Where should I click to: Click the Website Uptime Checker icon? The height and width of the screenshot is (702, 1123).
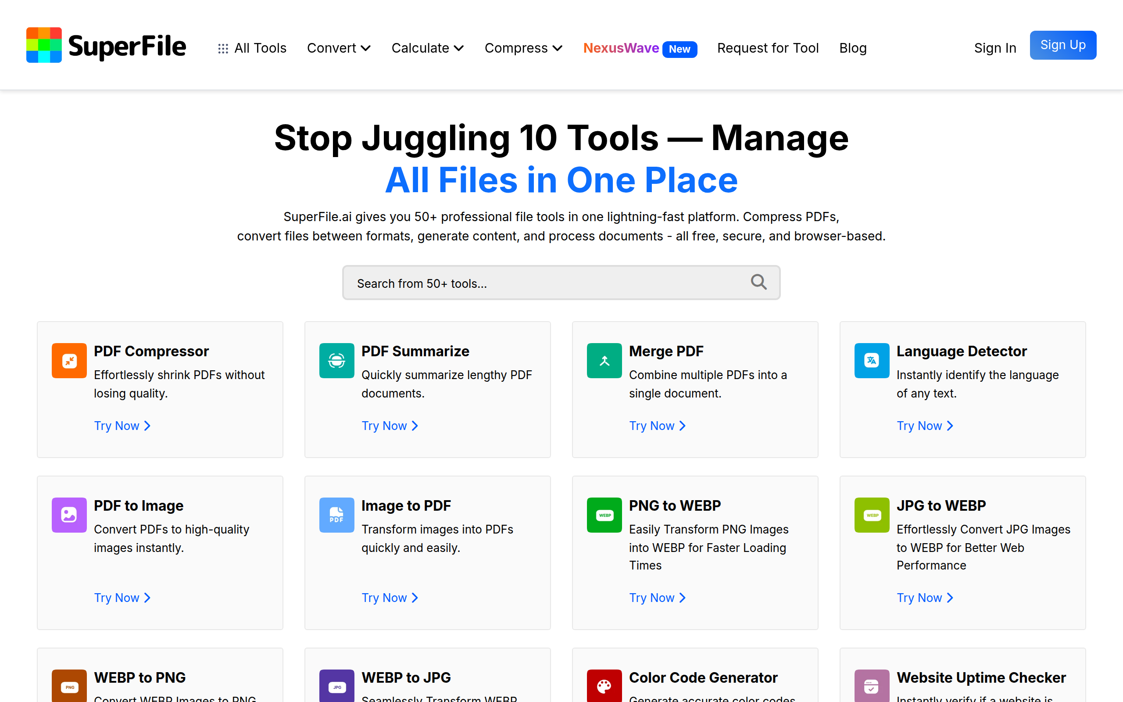point(872,686)
